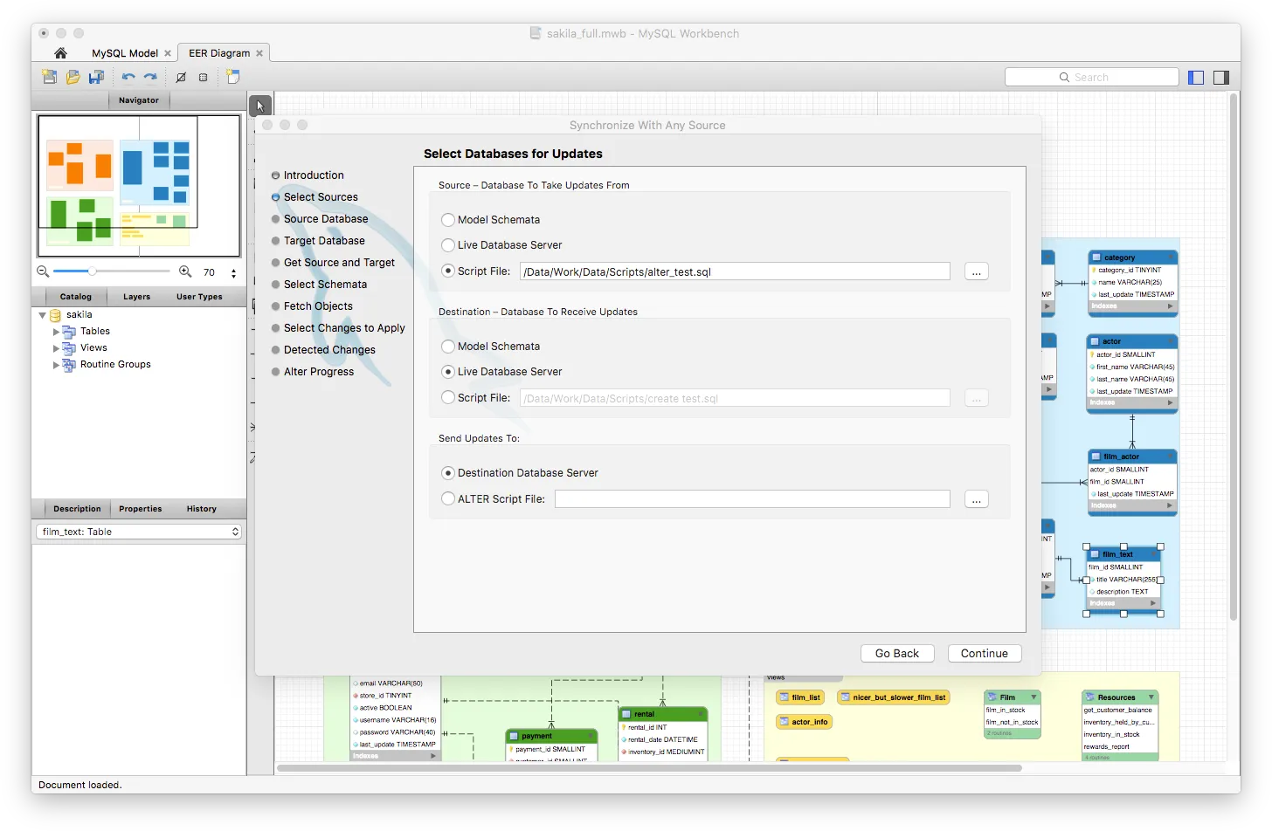Click the zoom in magnifier icon
Image resolution: width=1272 pixels, height=831 pixels.
click(185, 271)
